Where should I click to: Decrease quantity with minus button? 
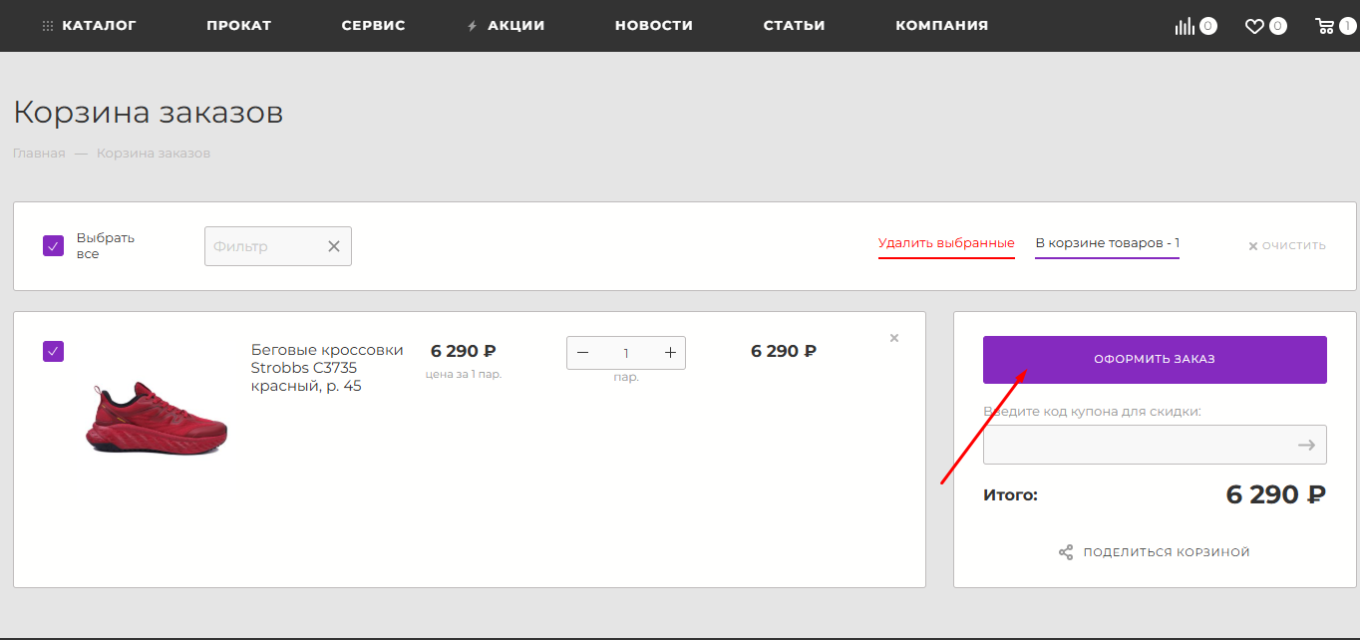click(x=583, y=353)
